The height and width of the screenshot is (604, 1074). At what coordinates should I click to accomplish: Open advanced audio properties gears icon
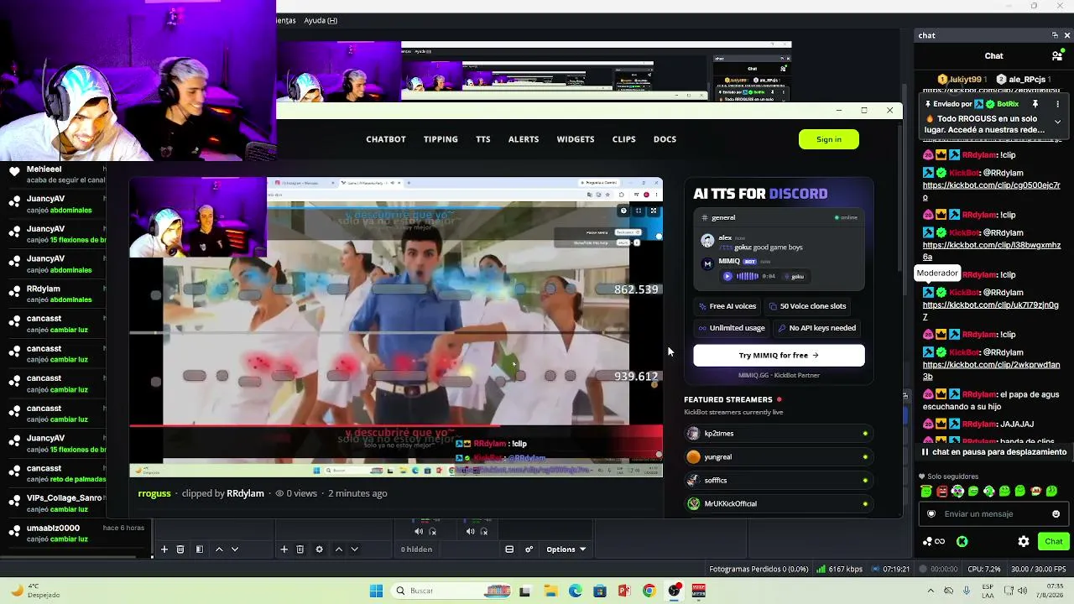529,549
